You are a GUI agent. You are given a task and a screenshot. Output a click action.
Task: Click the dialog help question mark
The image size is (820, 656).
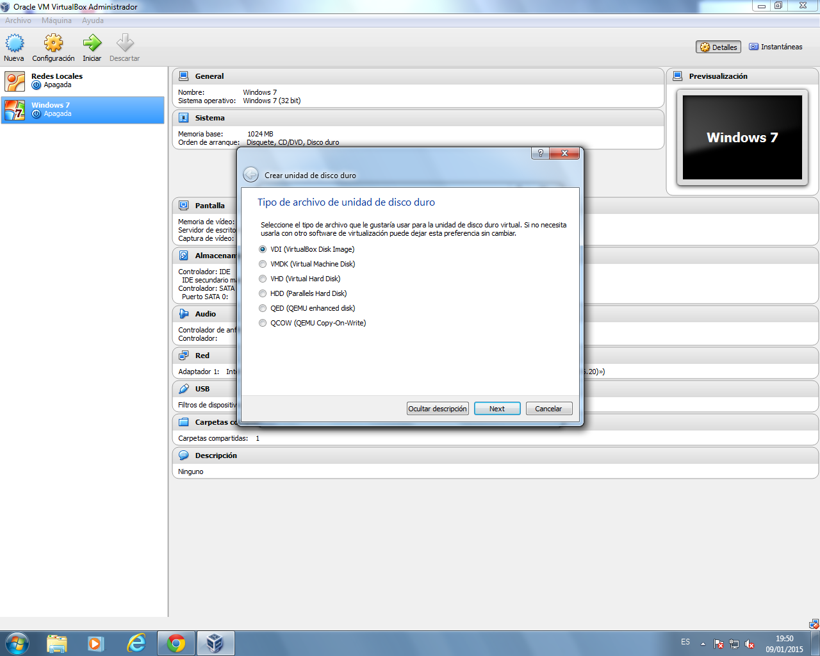click(x=540, y=153)
